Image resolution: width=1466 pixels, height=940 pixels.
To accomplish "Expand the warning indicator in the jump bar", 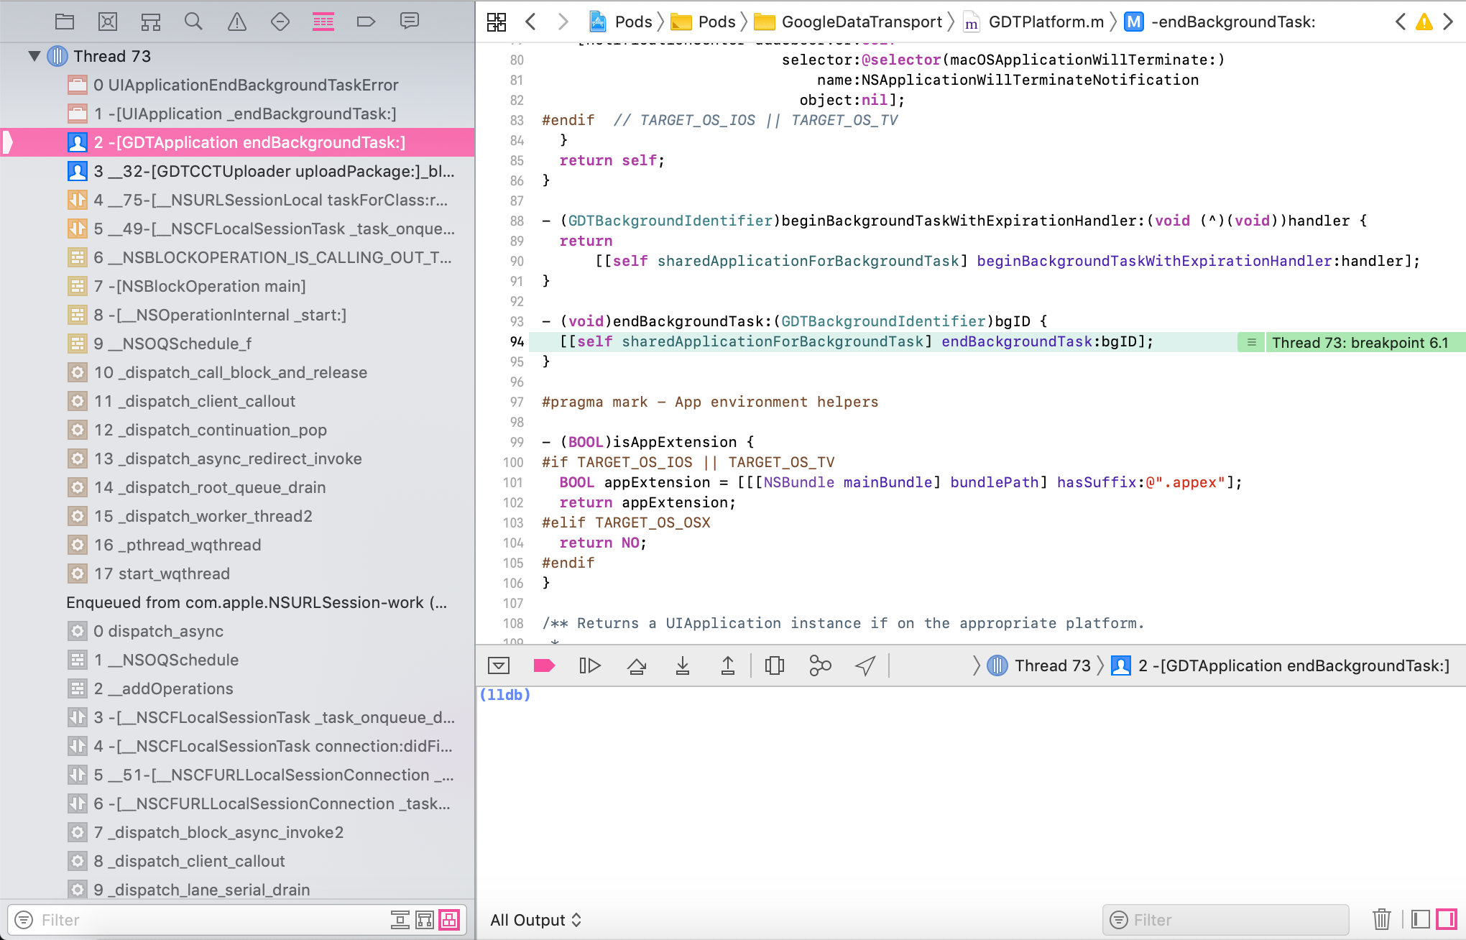I will click(x=1424, y=22).
